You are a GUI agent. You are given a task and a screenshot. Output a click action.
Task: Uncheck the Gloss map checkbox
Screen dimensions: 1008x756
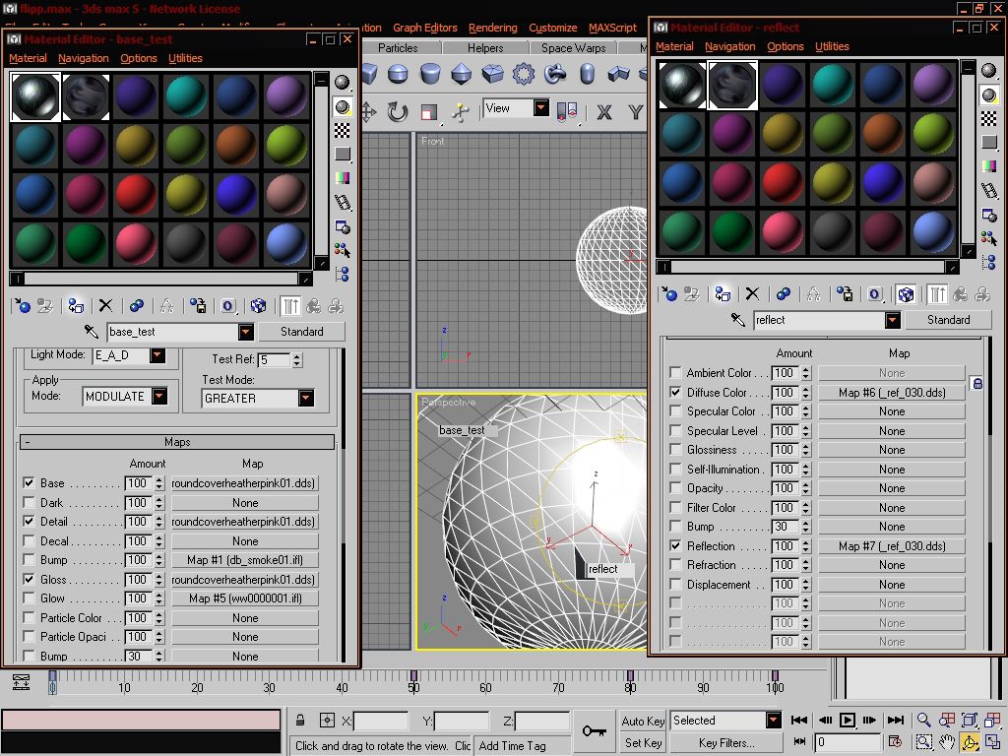click(29, 579)
